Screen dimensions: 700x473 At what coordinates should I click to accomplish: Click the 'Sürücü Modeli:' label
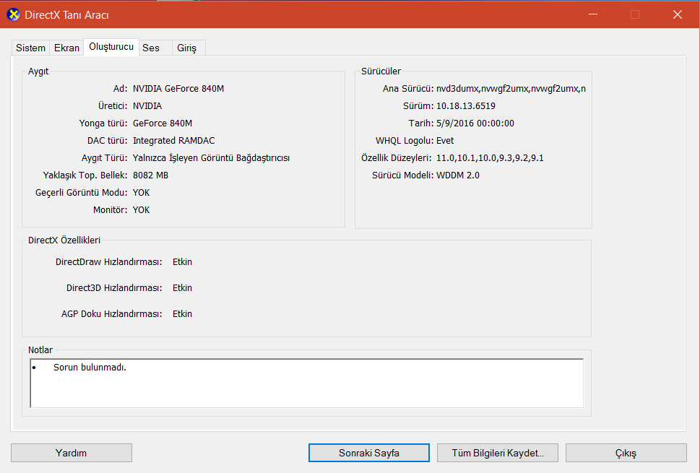tap(402, 175)
